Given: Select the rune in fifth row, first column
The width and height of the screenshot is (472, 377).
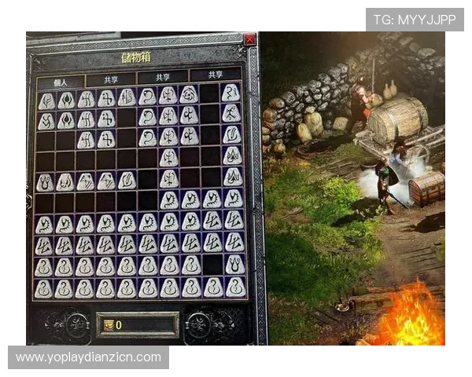Looking at the screenshot, I should pos(45,183).
